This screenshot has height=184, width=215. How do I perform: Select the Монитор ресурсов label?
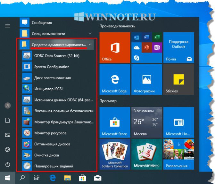pyautogui.click(x=50, y=133)
